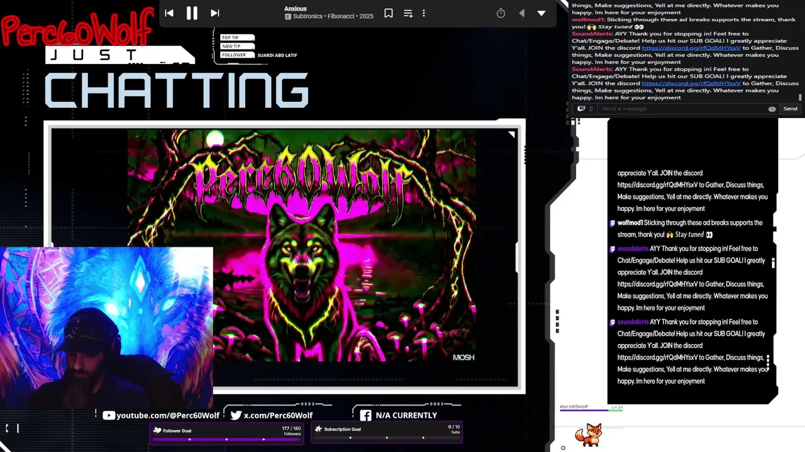The height and width of the screenshot is (452, 805).
Task: Click the Subtronics • Fibonacci • 2025 subtitle
Action: [x=333, y=16]
